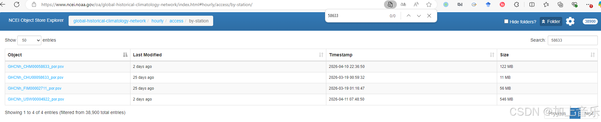
Task: Download GHCNh_FIM00002711_por.psv file
Action: tap(35, 88)
